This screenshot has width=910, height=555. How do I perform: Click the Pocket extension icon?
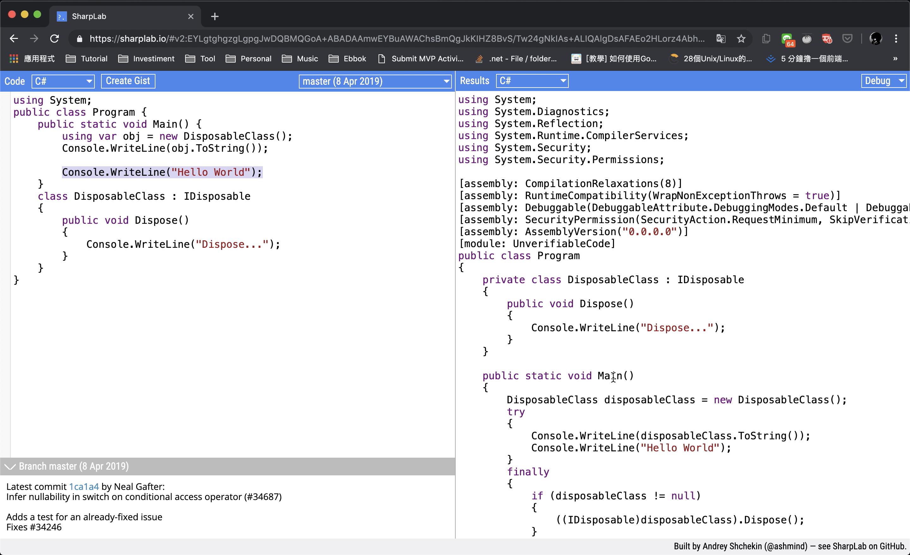[847, 39]
